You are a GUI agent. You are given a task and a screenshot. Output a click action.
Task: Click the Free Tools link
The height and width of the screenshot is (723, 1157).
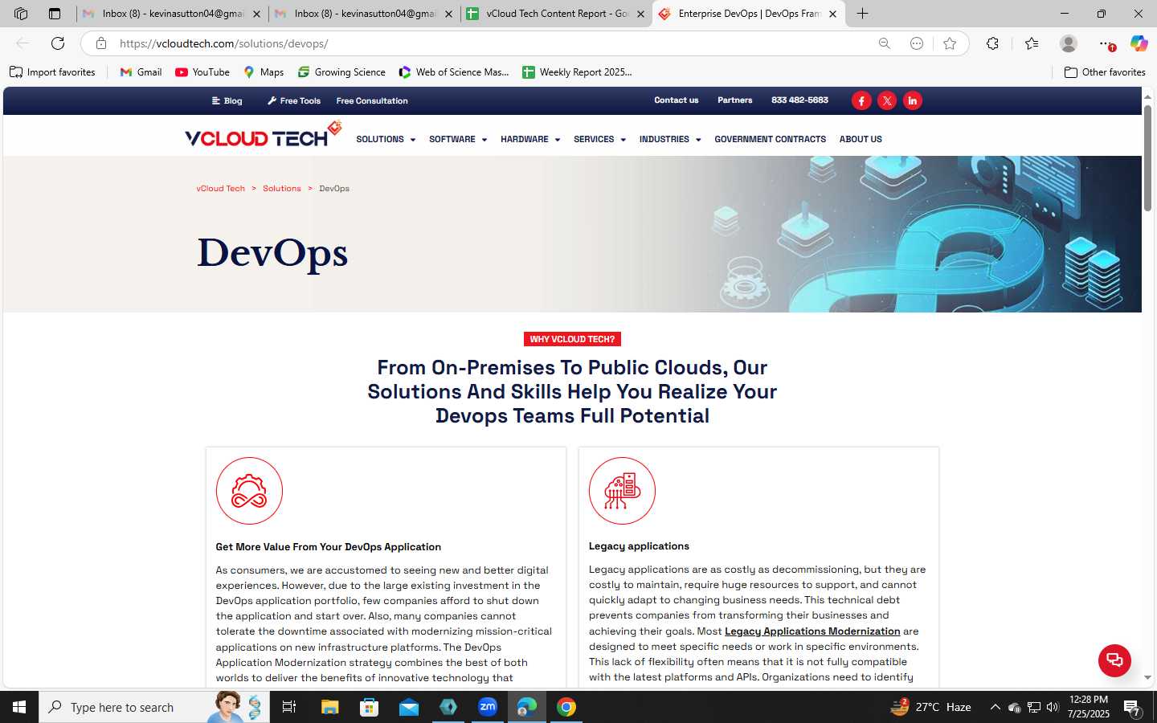pyautogui.click(x=294, y=100)
